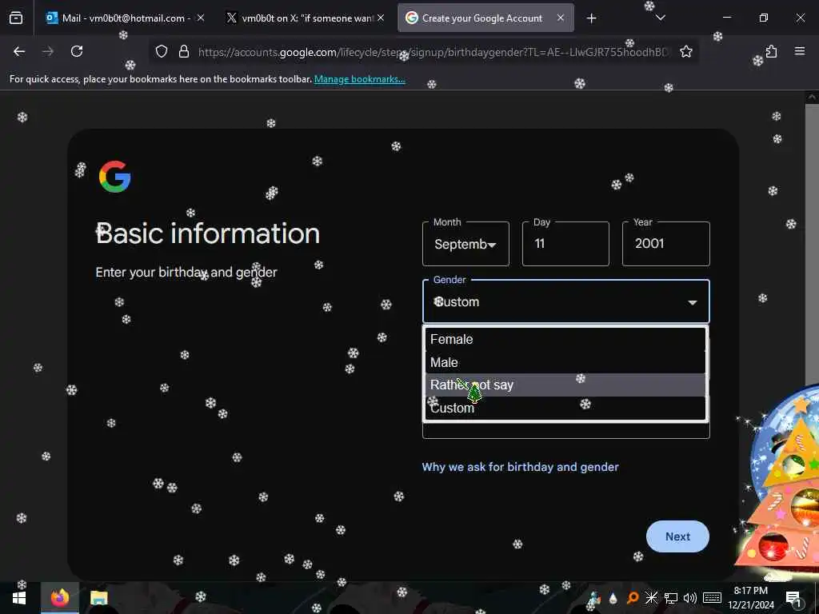
Task: Close the Mail hotmail tab
Action: point(201,18)
